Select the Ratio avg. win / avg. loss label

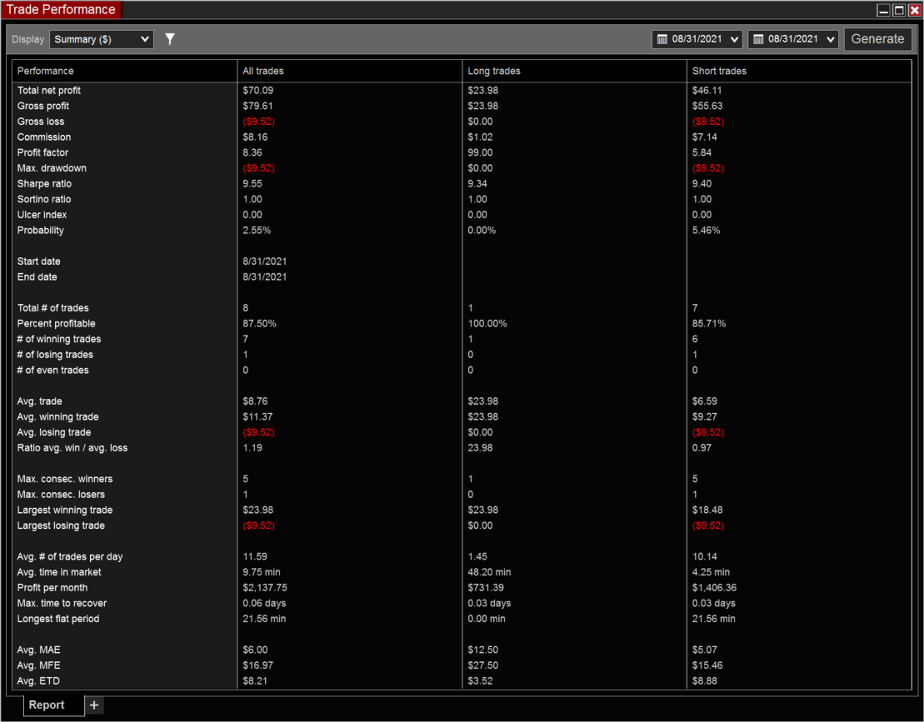tap(72, 447)
